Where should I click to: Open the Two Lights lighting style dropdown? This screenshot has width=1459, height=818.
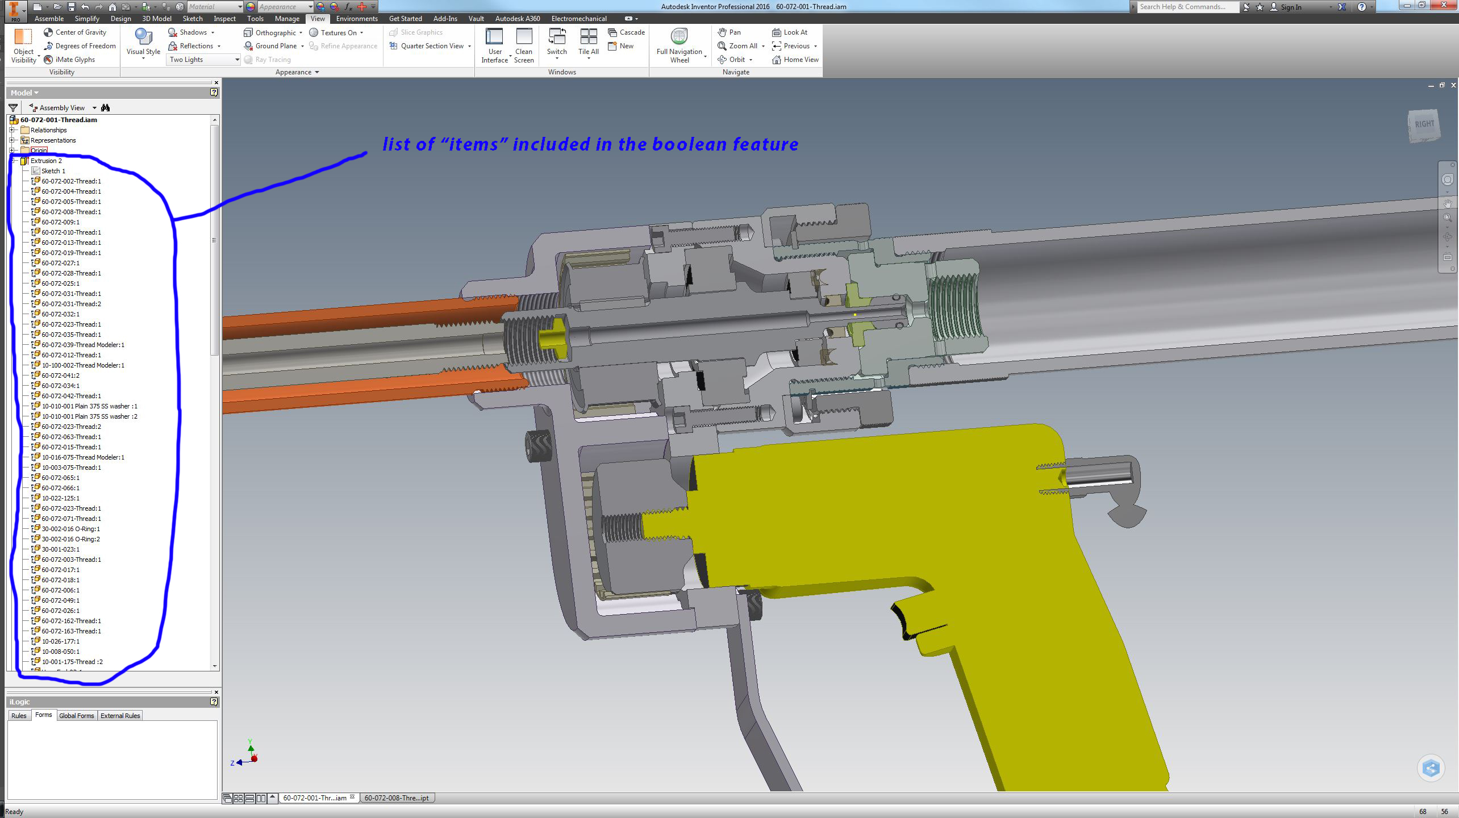click(237, 60)
